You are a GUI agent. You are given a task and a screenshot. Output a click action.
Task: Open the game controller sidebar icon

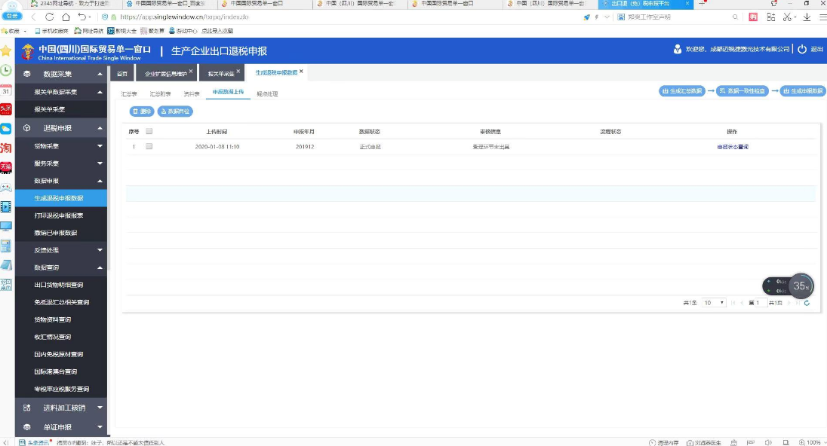click(6, 187)
